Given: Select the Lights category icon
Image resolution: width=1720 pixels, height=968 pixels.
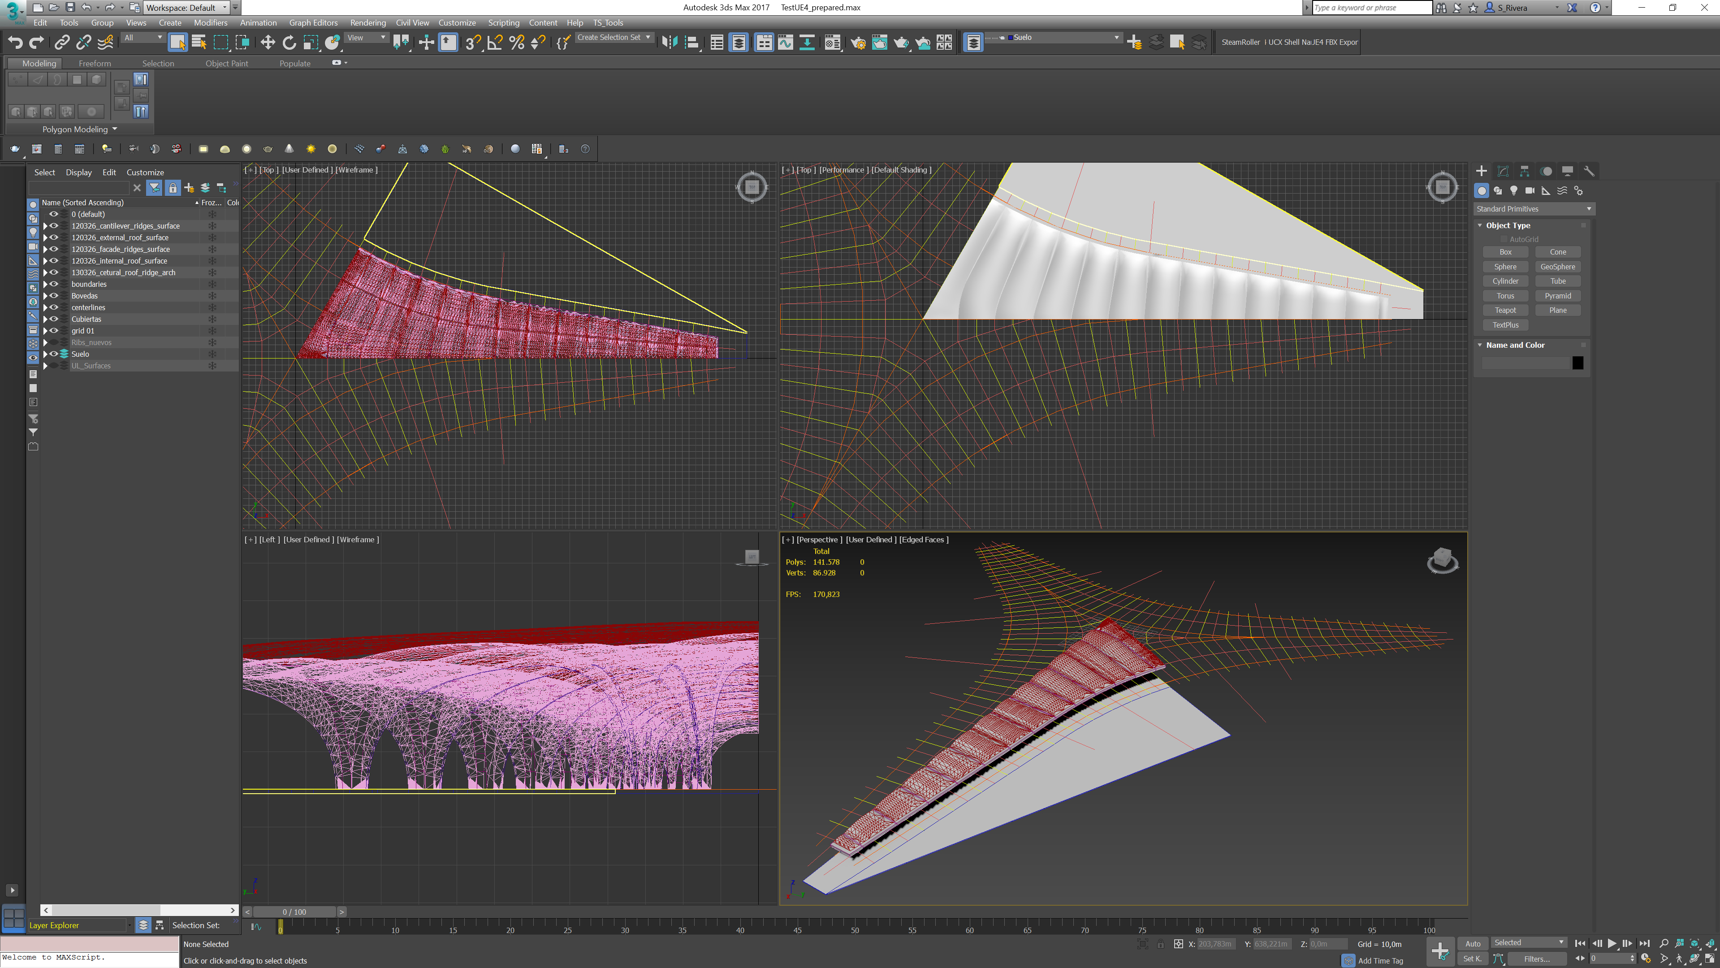Looking at the screenshot, I should point(1514,191).
